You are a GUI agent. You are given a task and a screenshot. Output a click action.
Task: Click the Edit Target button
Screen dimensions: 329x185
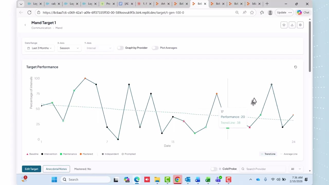31,169
